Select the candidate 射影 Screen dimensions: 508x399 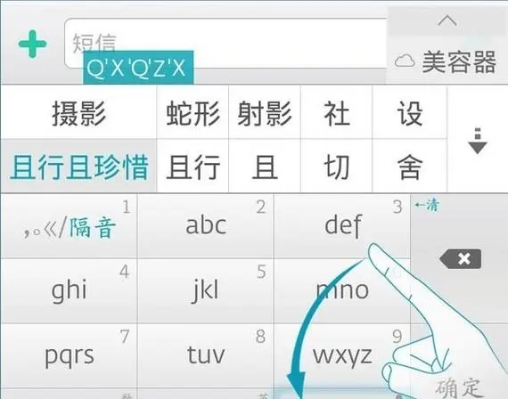click(265, 113)
